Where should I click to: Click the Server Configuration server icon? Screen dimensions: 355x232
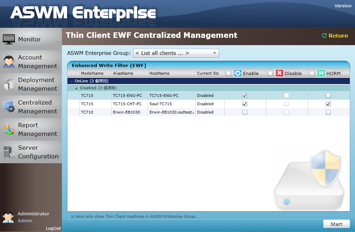click(9, 152)
